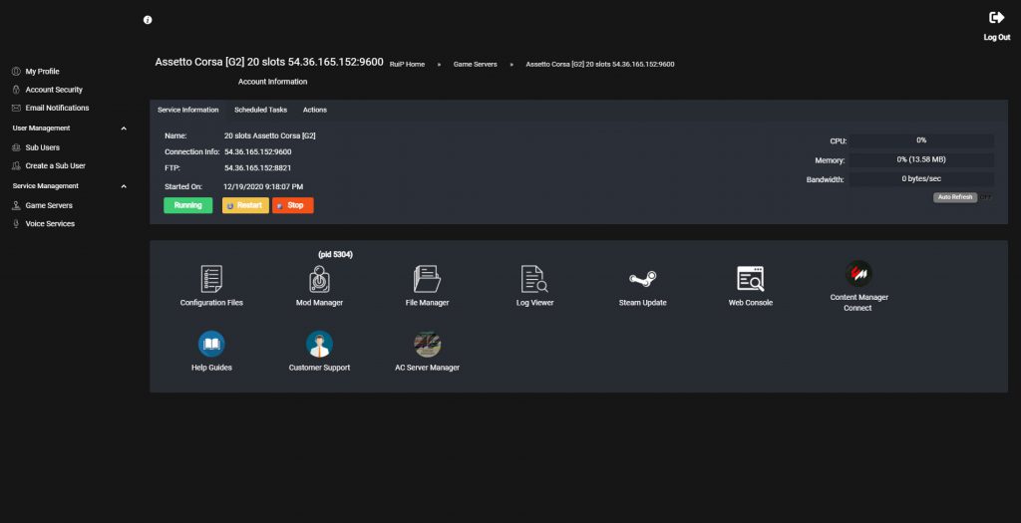Viewport: 1021px width, 523px height.
Task: Open Account Security in sidebar
Action: click(54, 90)
